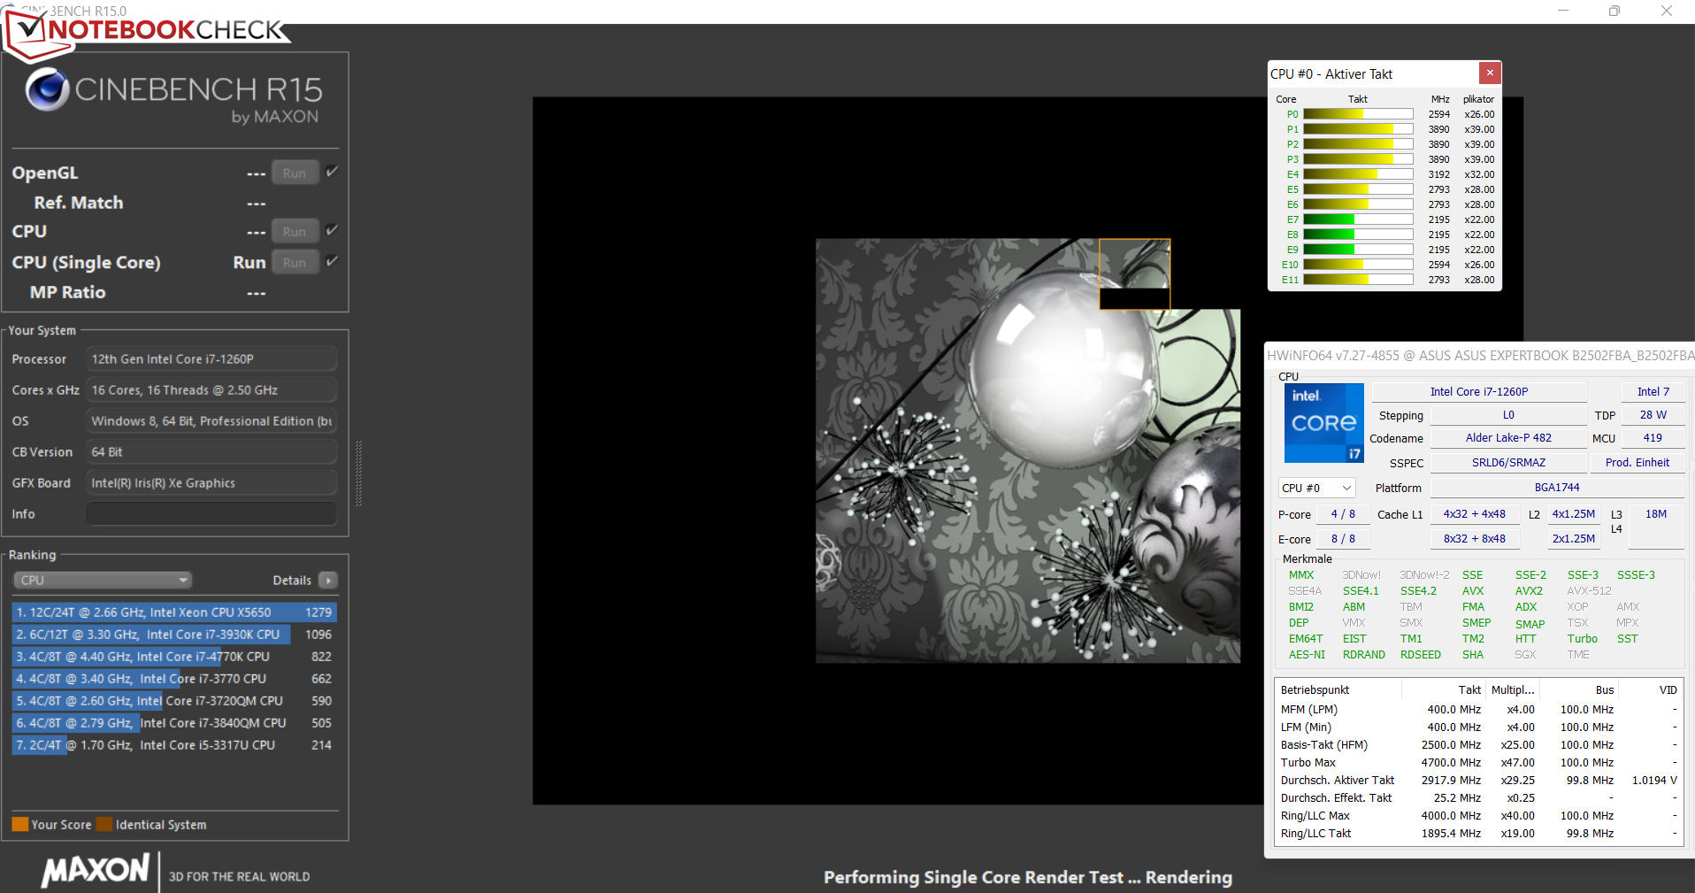The image size is (1695, 893).
Task: Minimize the Cinebench window
Action: [1563, 11]
